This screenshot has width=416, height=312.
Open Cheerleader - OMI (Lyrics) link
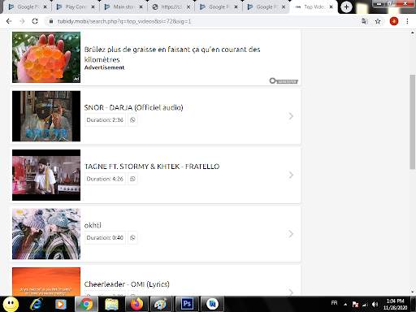pyautogui.click(x=127, y=284)
